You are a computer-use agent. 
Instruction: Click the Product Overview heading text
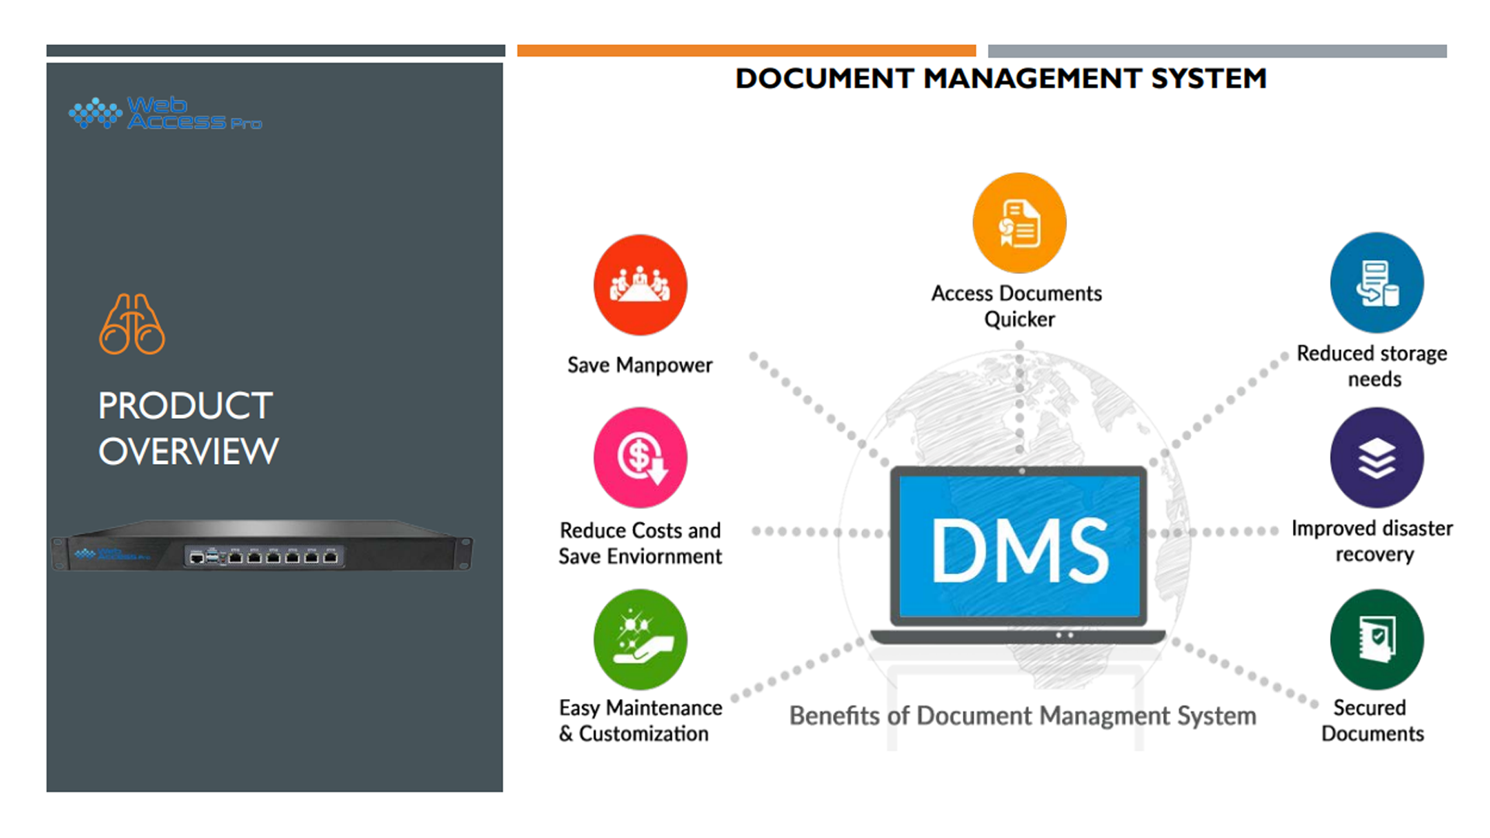click(x=188, y=428)
